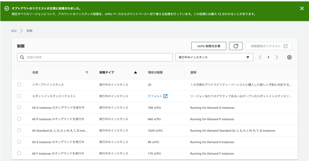The image size is (309, 161).
Task: Click 説明 column header
Action: [x=193, y=72]
